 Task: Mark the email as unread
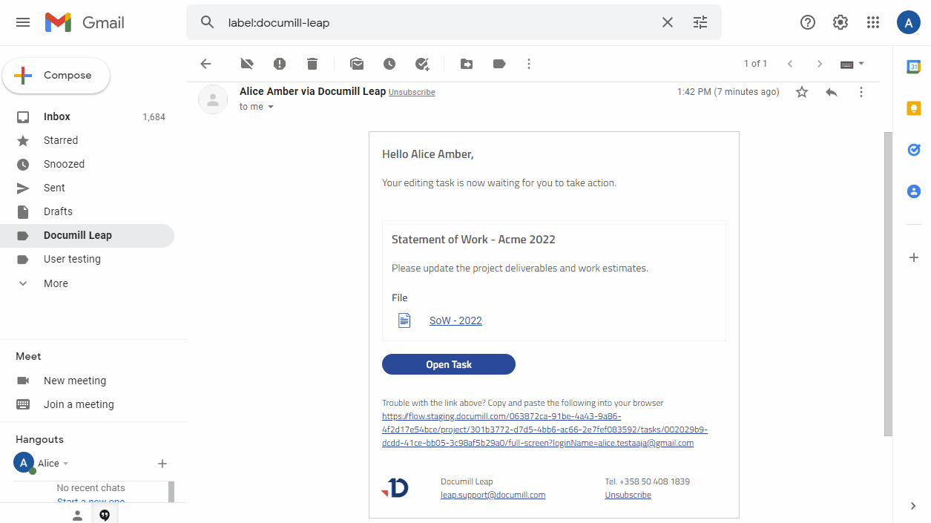pyautogui.click(x=356, y=64)
